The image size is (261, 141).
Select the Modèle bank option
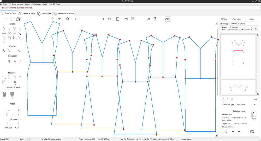click(251, 19)
